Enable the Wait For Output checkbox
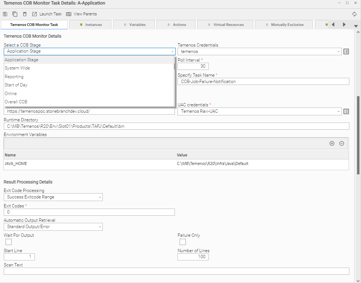The height and width of the screenshot is (283, 361). click(x=9, y=242)
